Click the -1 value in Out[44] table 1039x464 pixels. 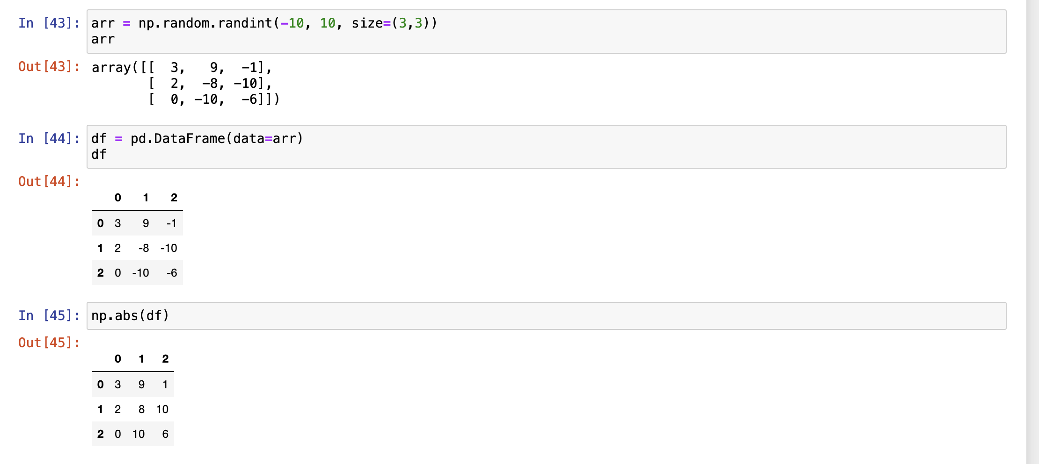pos(171,223)
